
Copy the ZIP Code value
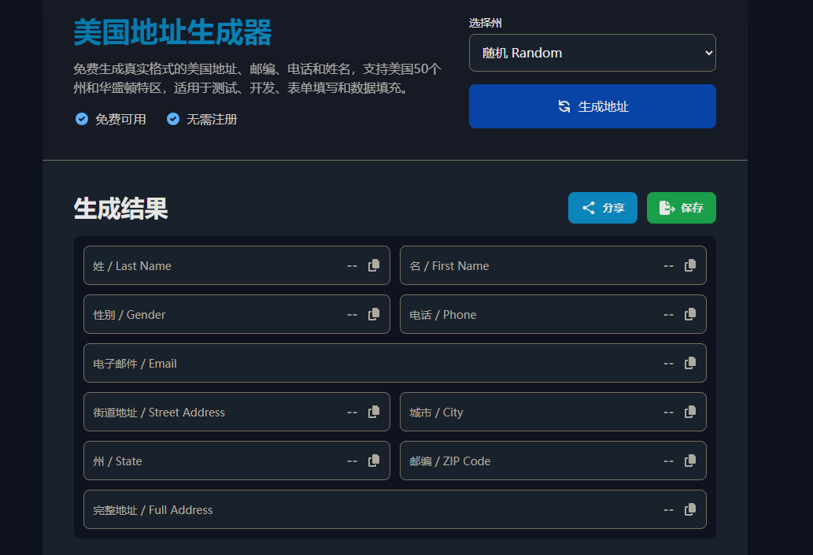pyautogui.click(x=690, y=461)
